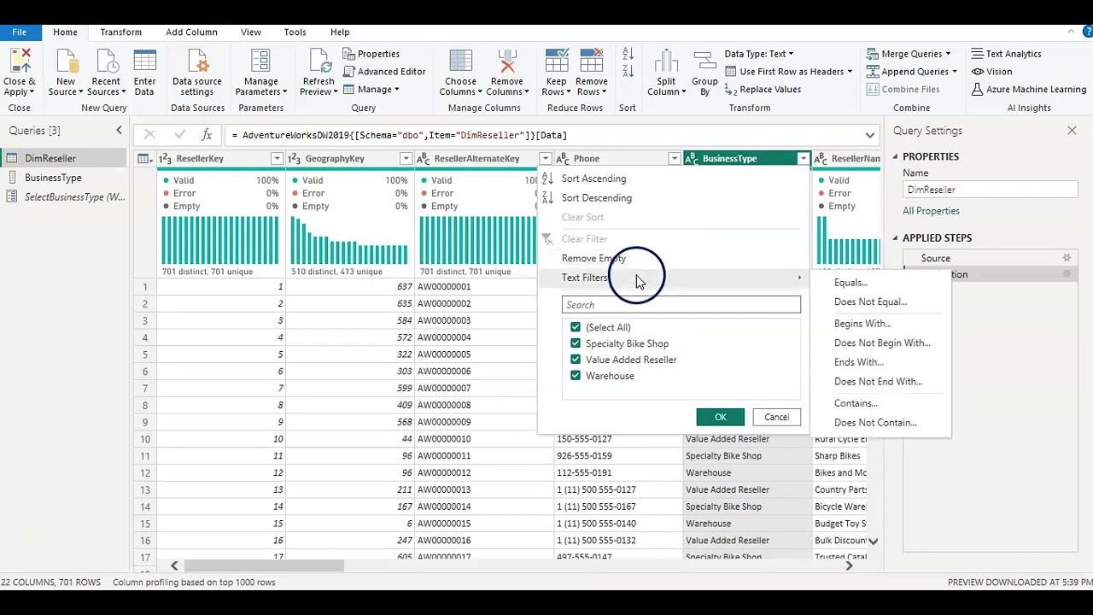Viewport: 1093px width, 615px height.
Task: Uncheck Specialty Bike Shop filter
Action: click(576, 343)
